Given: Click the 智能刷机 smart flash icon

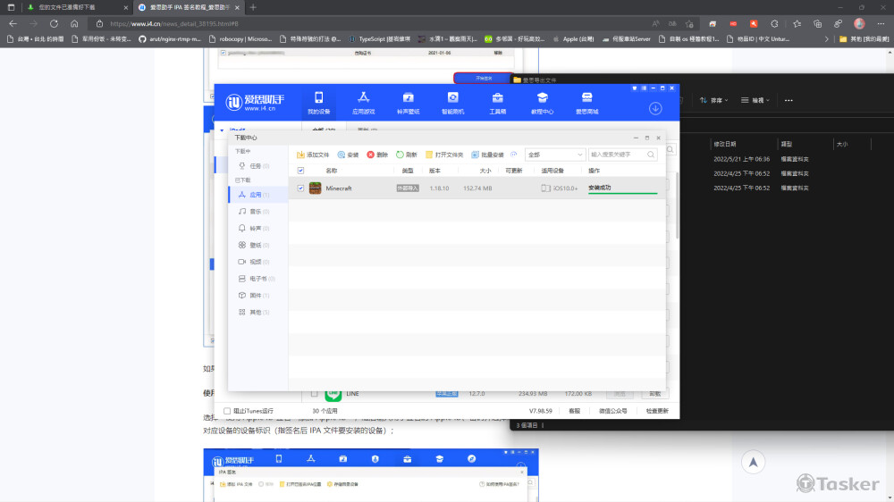Looking at the screenshot, I should pos(452,97).
